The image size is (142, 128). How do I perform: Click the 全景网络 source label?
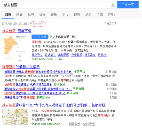[80, 72]
